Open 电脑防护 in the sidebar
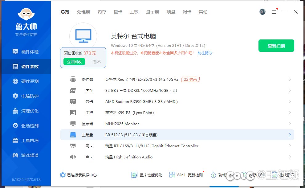This screenshot has height=188, width=305. coord(26,96)
